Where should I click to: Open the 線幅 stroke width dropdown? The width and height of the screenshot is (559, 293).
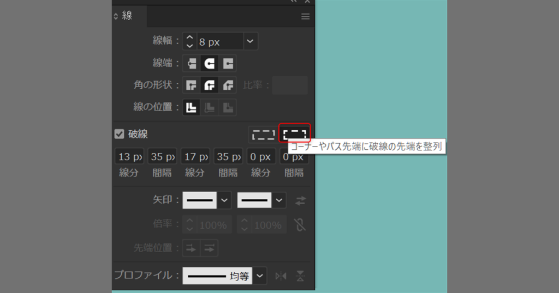[250, 41]
